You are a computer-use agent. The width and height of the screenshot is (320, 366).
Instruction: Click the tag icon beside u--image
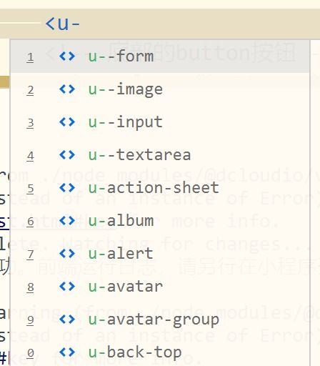click(67, 89)
